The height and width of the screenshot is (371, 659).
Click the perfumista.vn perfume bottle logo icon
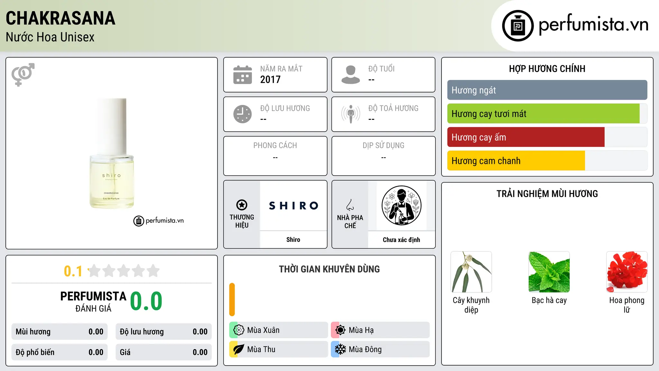coord(518,26)
